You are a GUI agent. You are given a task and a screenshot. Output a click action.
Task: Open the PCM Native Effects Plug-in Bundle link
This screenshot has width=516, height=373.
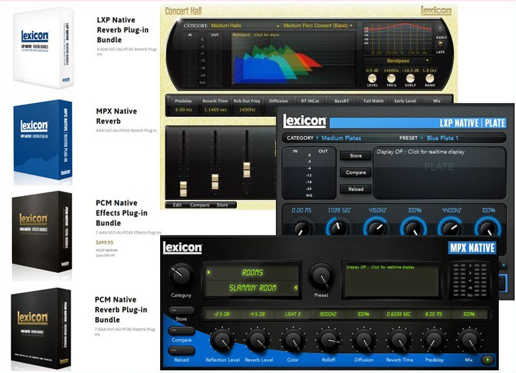120,213
